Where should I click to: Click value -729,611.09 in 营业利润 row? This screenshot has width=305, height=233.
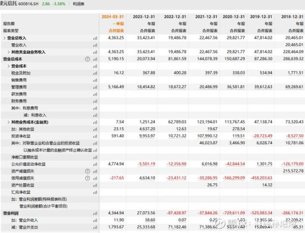[x=234, y=213]
